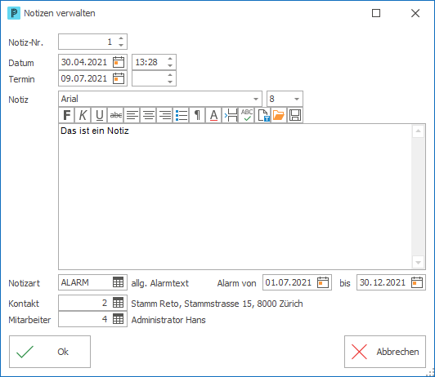
Task: Click the insert timestamp/line icon
Action: pos(230,115)
